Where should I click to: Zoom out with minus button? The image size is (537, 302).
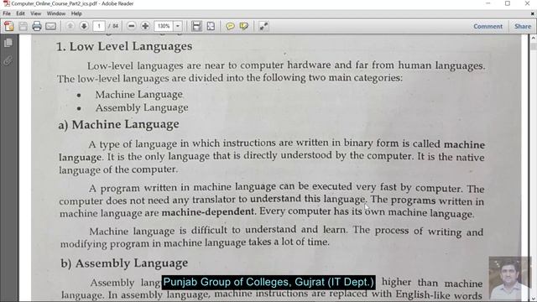[x=131, y=26]
